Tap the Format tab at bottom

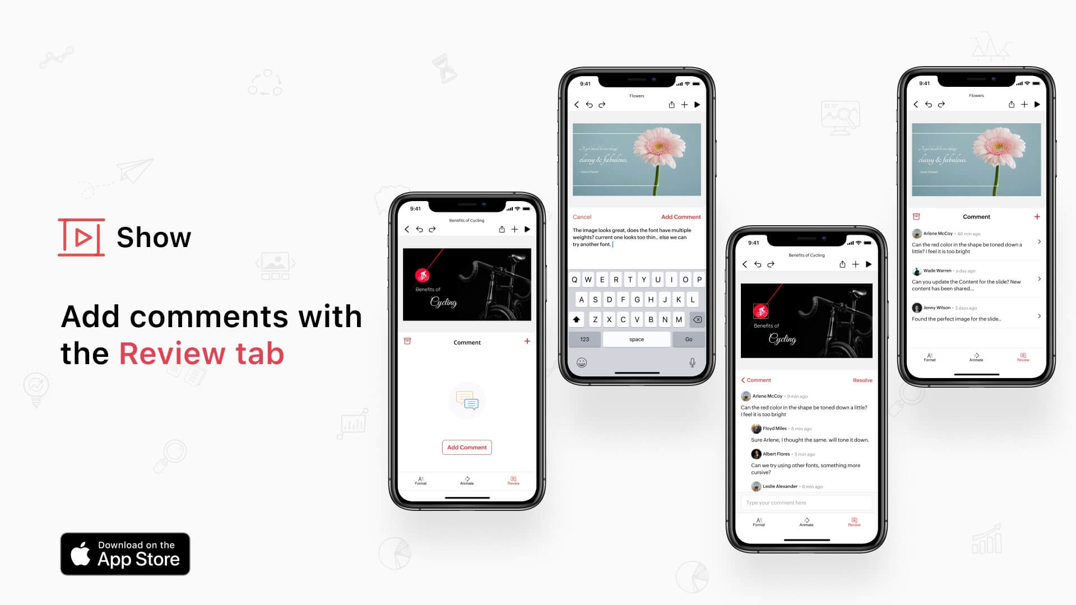tap(420, 480)
